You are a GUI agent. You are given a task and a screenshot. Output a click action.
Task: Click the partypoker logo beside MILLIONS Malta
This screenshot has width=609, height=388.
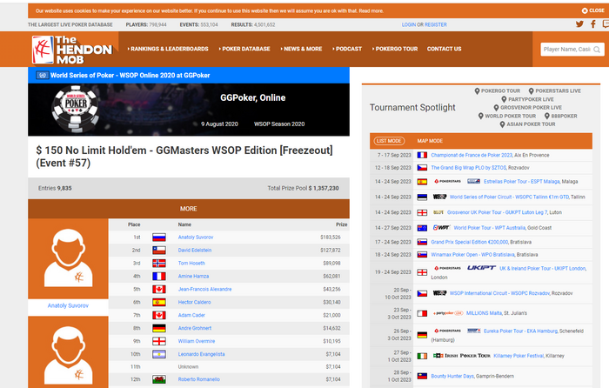pyautogui.click(x=448, y=313)
